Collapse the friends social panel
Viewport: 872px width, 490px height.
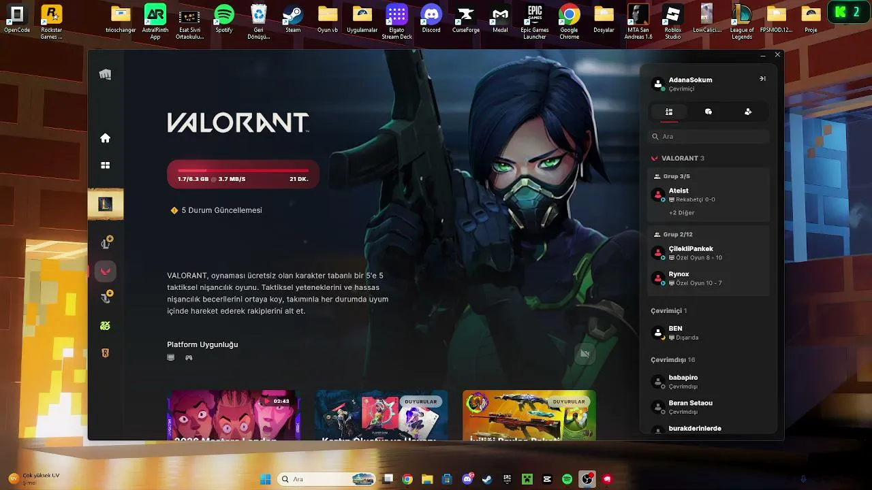[762, 79]
